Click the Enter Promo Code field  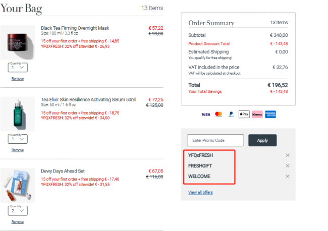pyautogui.click(x=215, y=140)
